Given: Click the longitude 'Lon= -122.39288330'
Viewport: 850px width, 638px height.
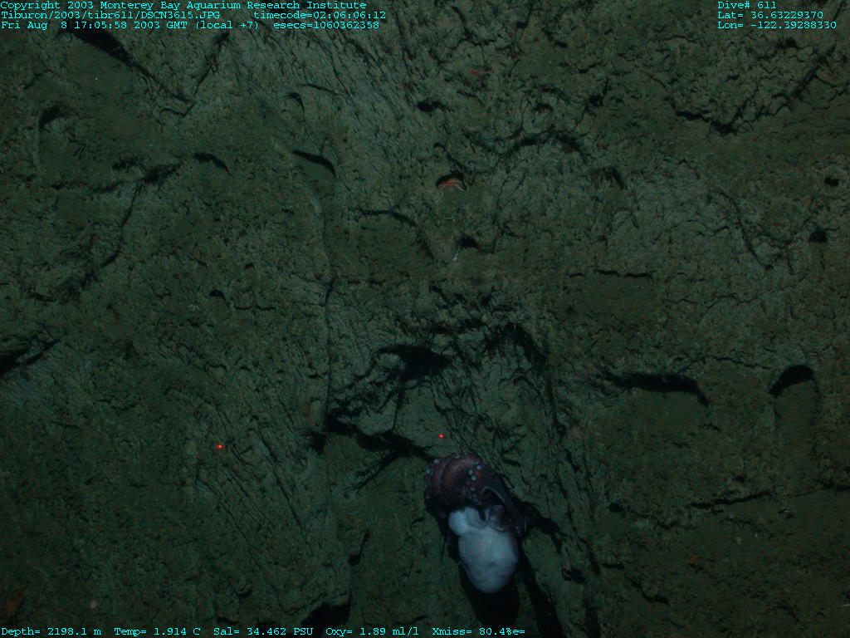Looking at the screenshot, I should tap(777, 25).
